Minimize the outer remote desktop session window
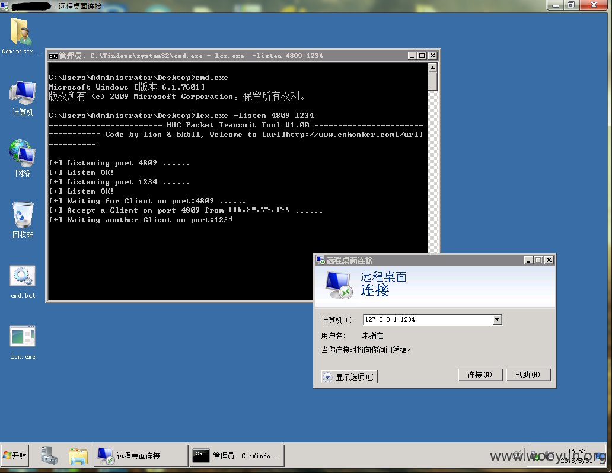This screenshot has width=612, height=473. pos(556,5)
